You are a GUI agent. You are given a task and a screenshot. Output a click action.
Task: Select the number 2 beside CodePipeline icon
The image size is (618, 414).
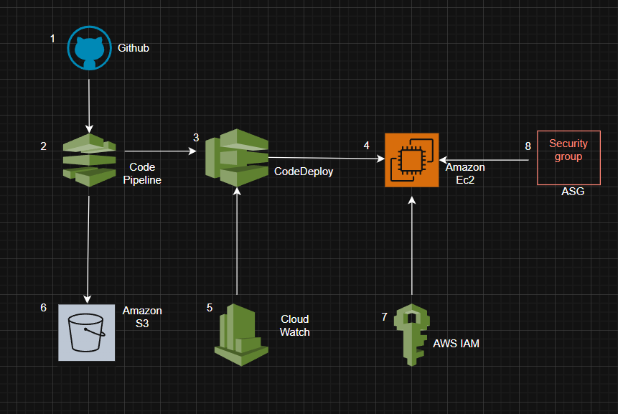tap(43, 146)
